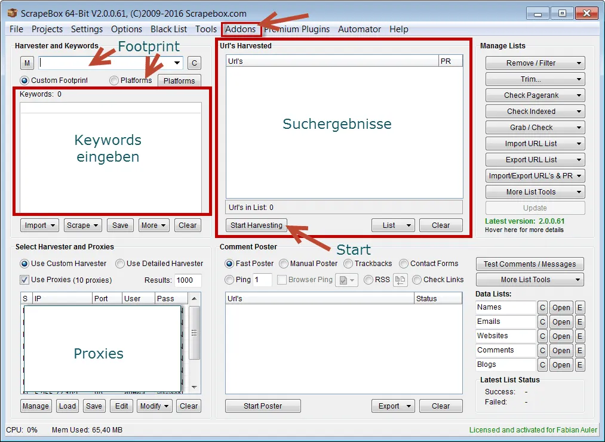Click the C button for Comments
Viewport: 605px width, 442px height.
click(x=542, y=350)
